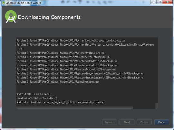Click the log line parsing platforms android-25
This screenshot has height=130, width=174.
pos(67,61)
